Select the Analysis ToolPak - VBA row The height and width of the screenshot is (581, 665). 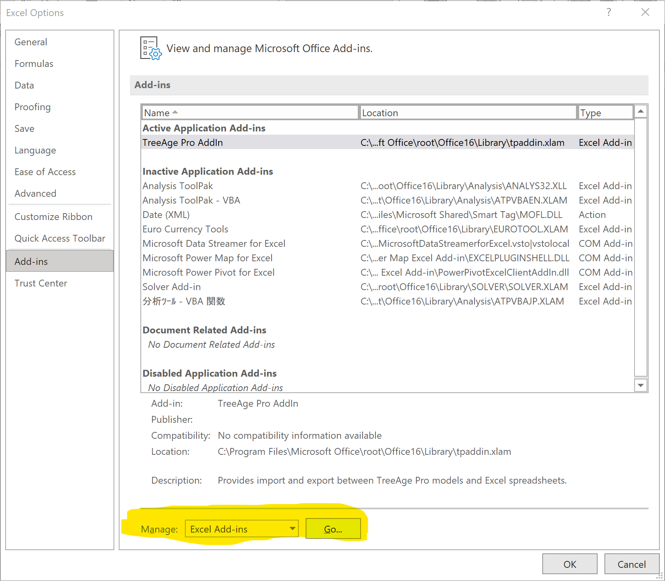(x=191, y=200)
